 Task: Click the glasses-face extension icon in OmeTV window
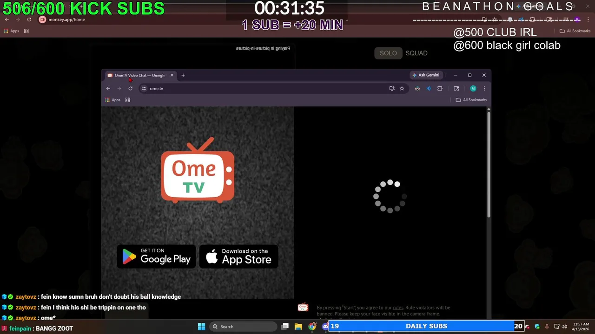[x=417, y=89]
